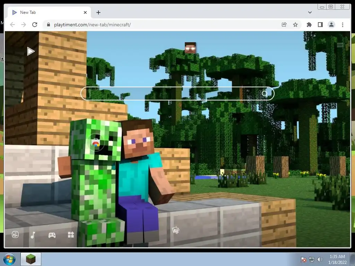The height and width of the screenshot is (266, 355).
Task: Click the Herobrine head icon
Action: coord(190,48)
